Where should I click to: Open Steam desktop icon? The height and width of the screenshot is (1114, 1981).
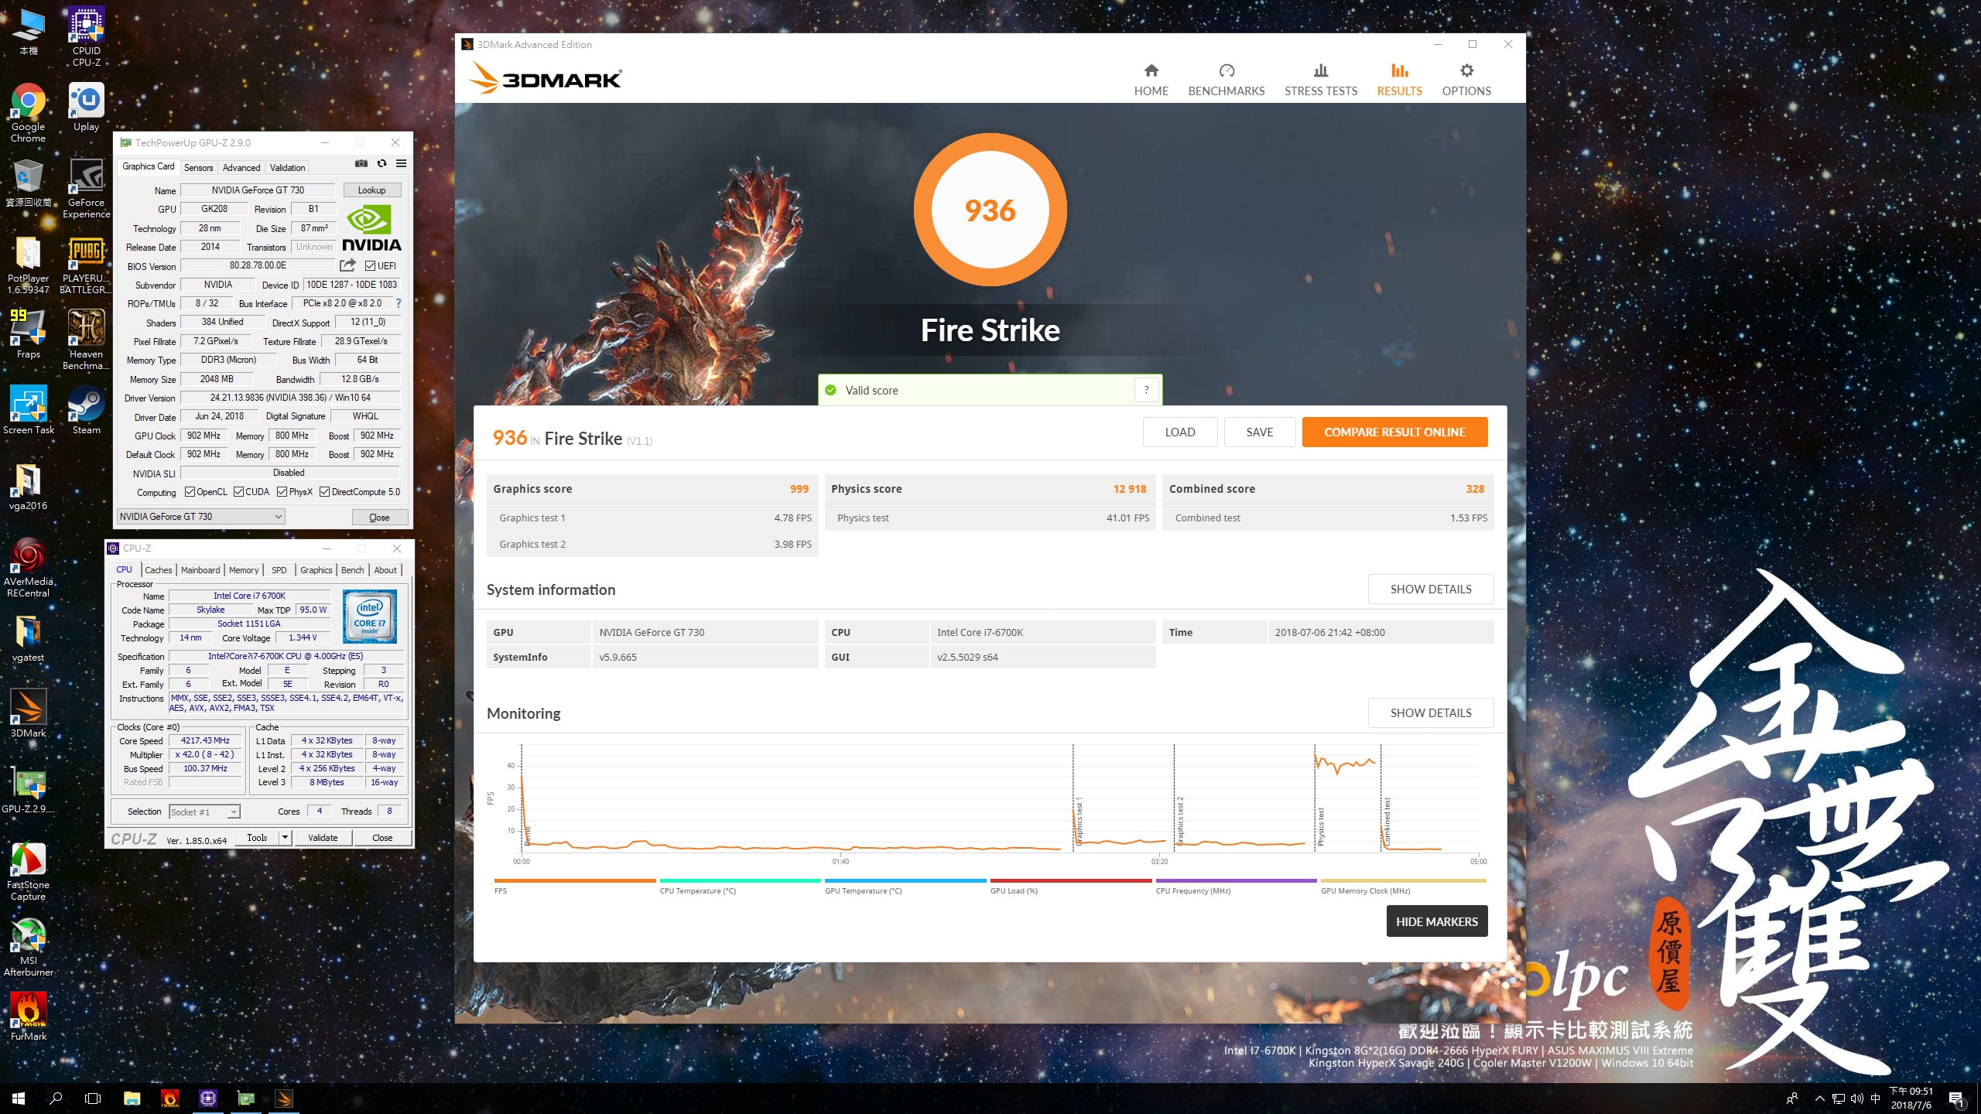point(86,410)
